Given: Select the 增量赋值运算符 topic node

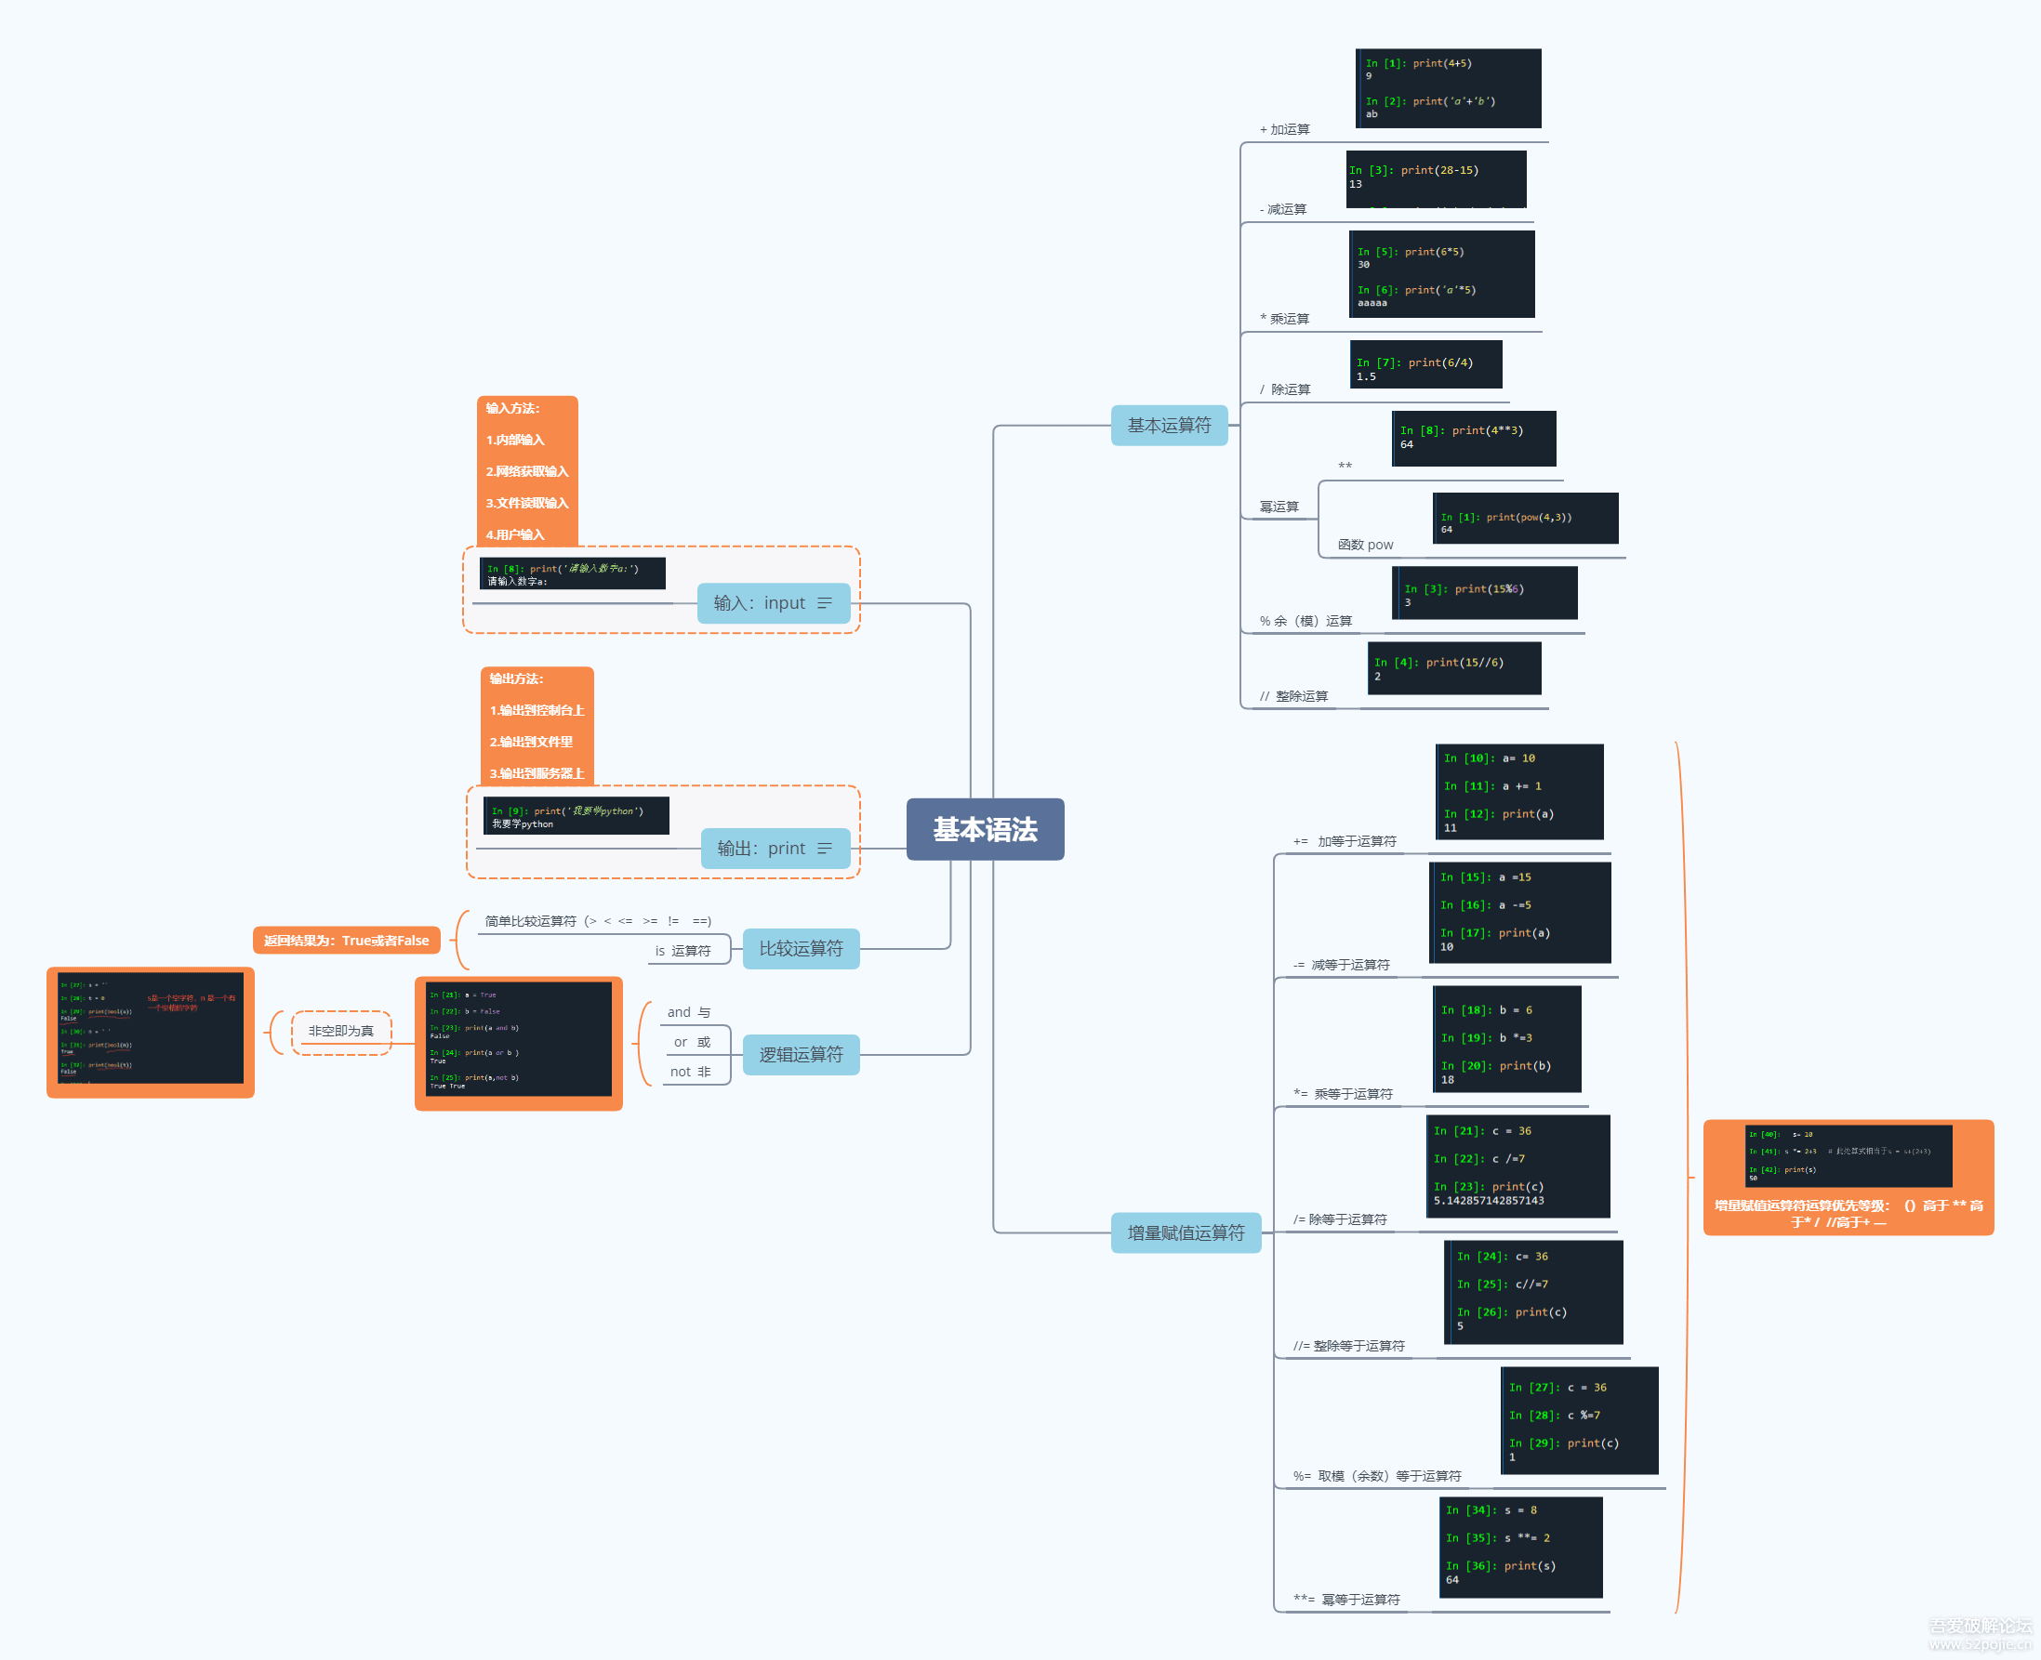Looking at the screenshot, I should [x=1185, y=1232].
